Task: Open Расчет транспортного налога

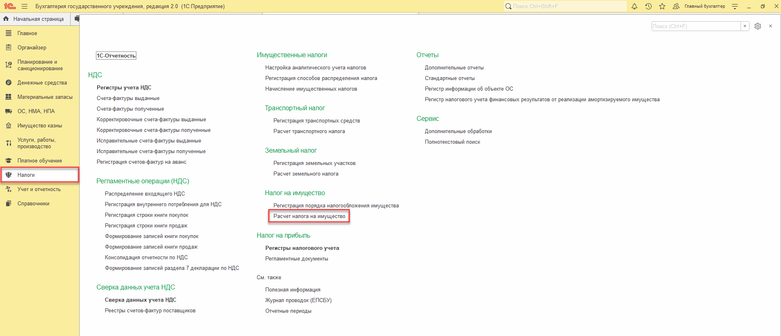Action: 309,131
